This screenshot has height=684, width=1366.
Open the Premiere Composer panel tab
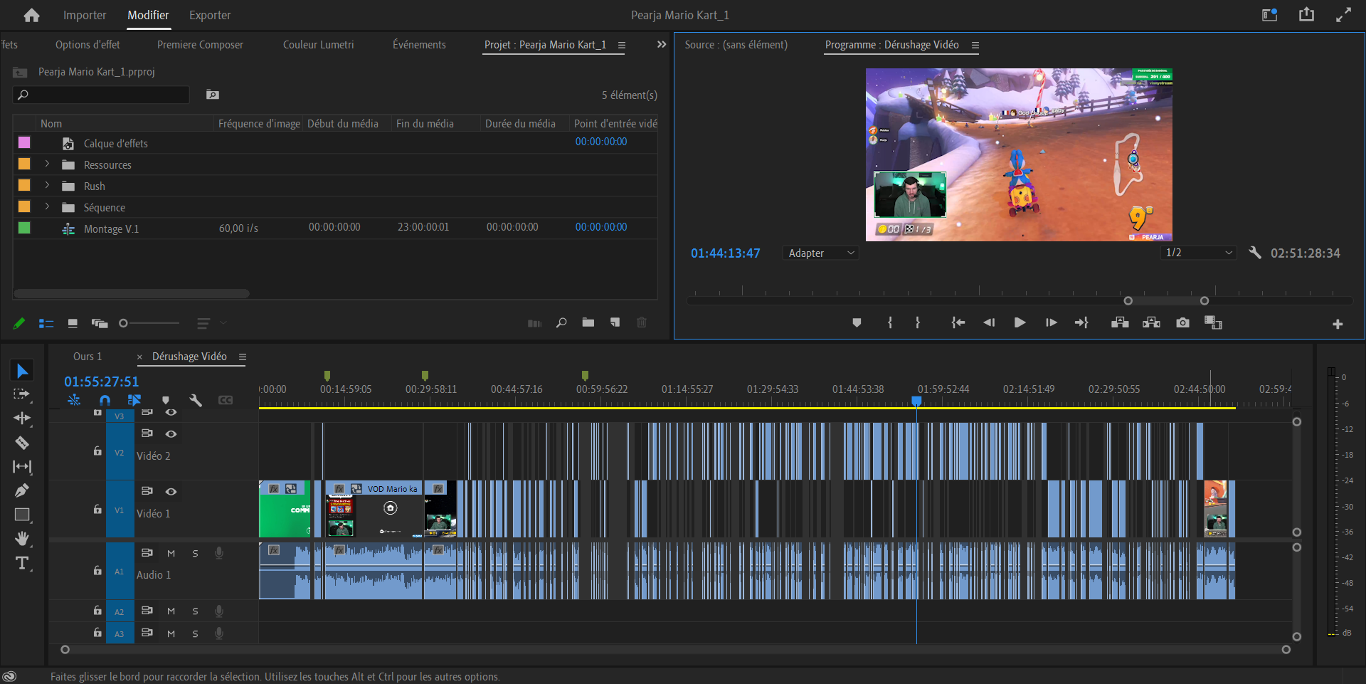point(200,44)
